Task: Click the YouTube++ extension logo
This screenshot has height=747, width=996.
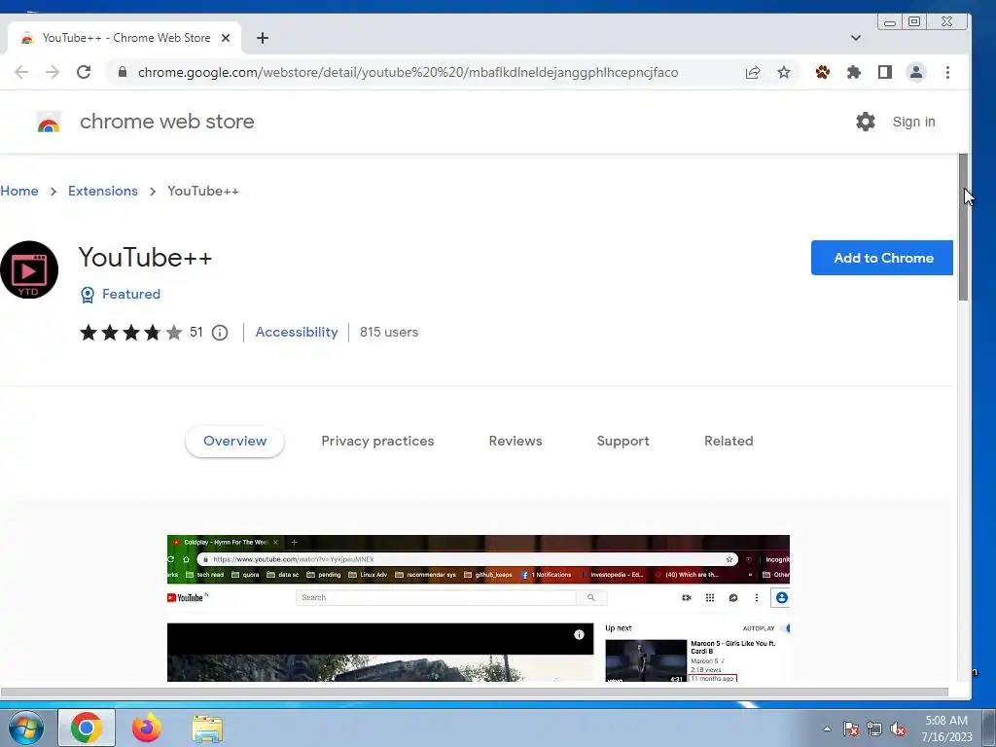Action: tap(28, 270)
